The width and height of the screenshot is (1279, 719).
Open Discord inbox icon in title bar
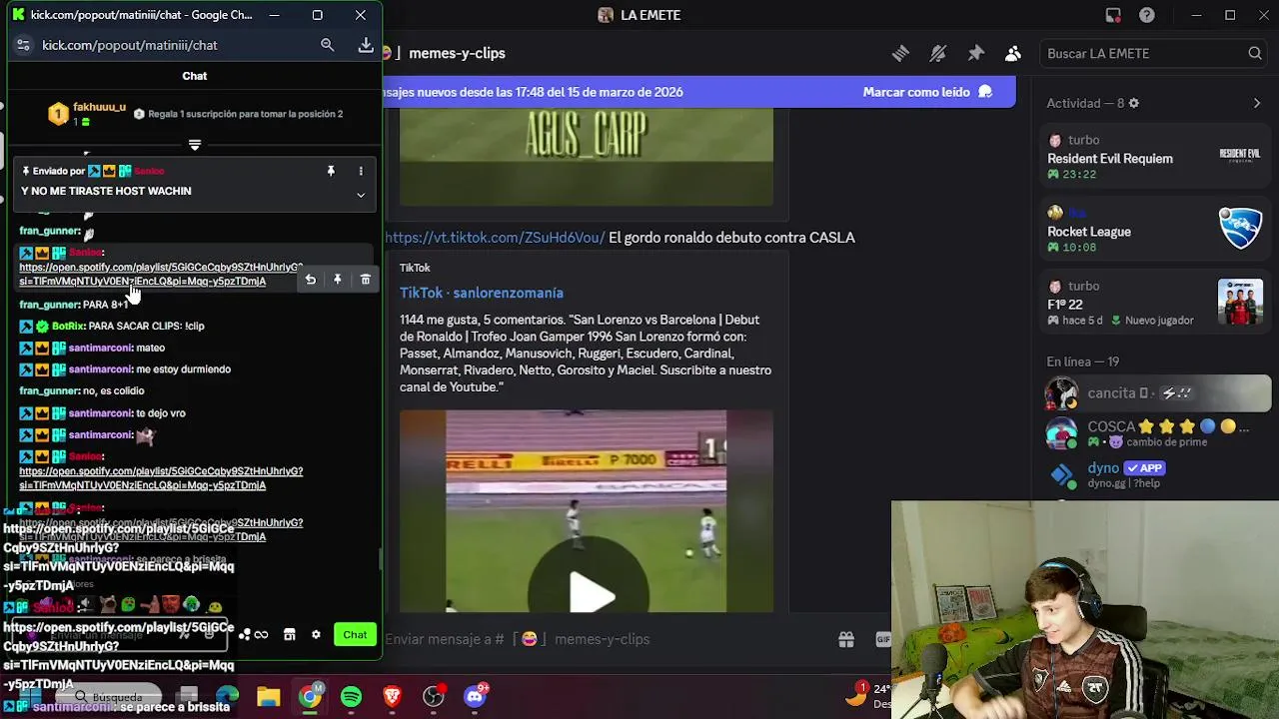coord(1113,15)
